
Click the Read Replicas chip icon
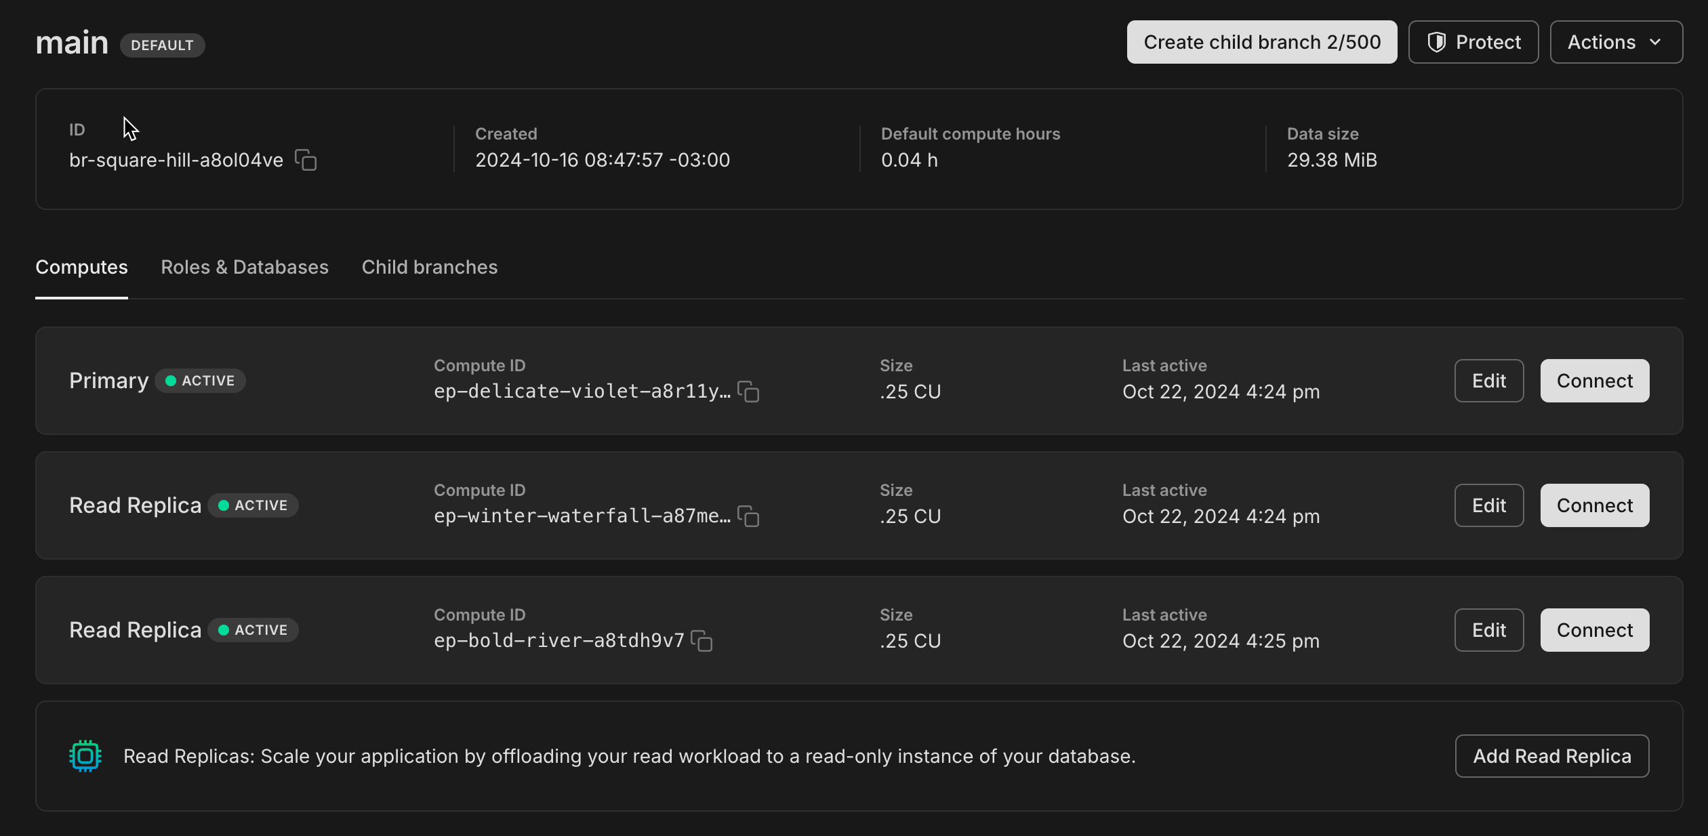tap(85, 756)
